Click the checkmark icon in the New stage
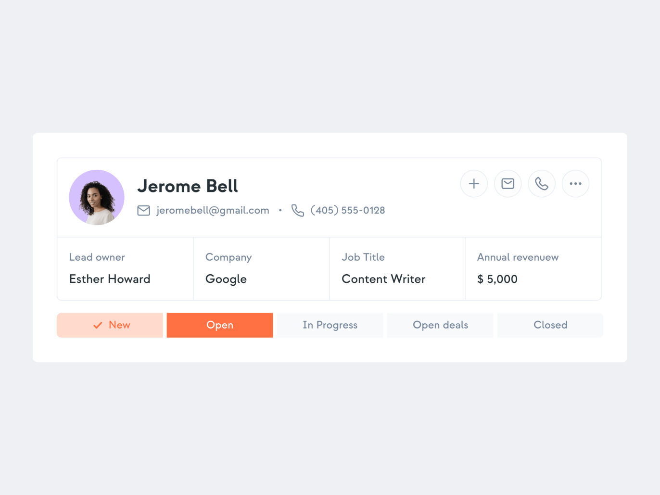The height and width of the screenshot is (495, 660). click(x=98, y=325)
